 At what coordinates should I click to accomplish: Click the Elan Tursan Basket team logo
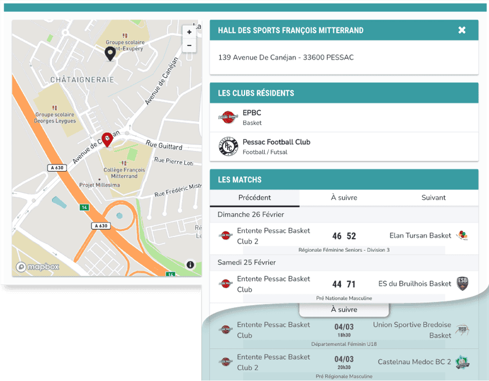462,236
